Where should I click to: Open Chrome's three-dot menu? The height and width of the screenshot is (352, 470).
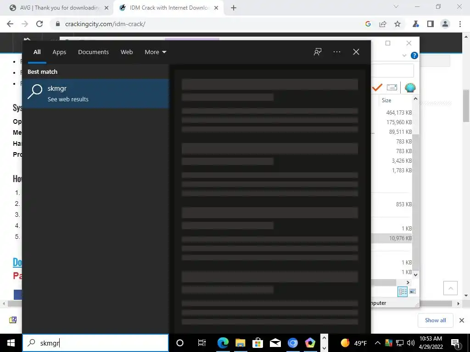(x=460, y=24)
